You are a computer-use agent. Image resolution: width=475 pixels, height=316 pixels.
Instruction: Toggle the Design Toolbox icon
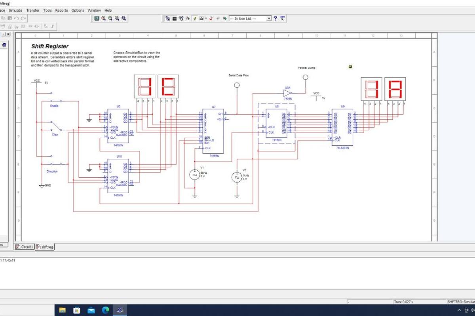coord(167,18)
